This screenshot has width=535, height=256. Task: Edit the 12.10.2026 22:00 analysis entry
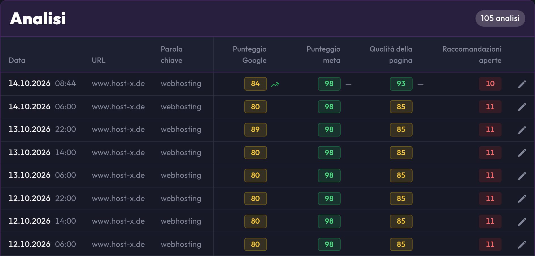pos(522,199)
